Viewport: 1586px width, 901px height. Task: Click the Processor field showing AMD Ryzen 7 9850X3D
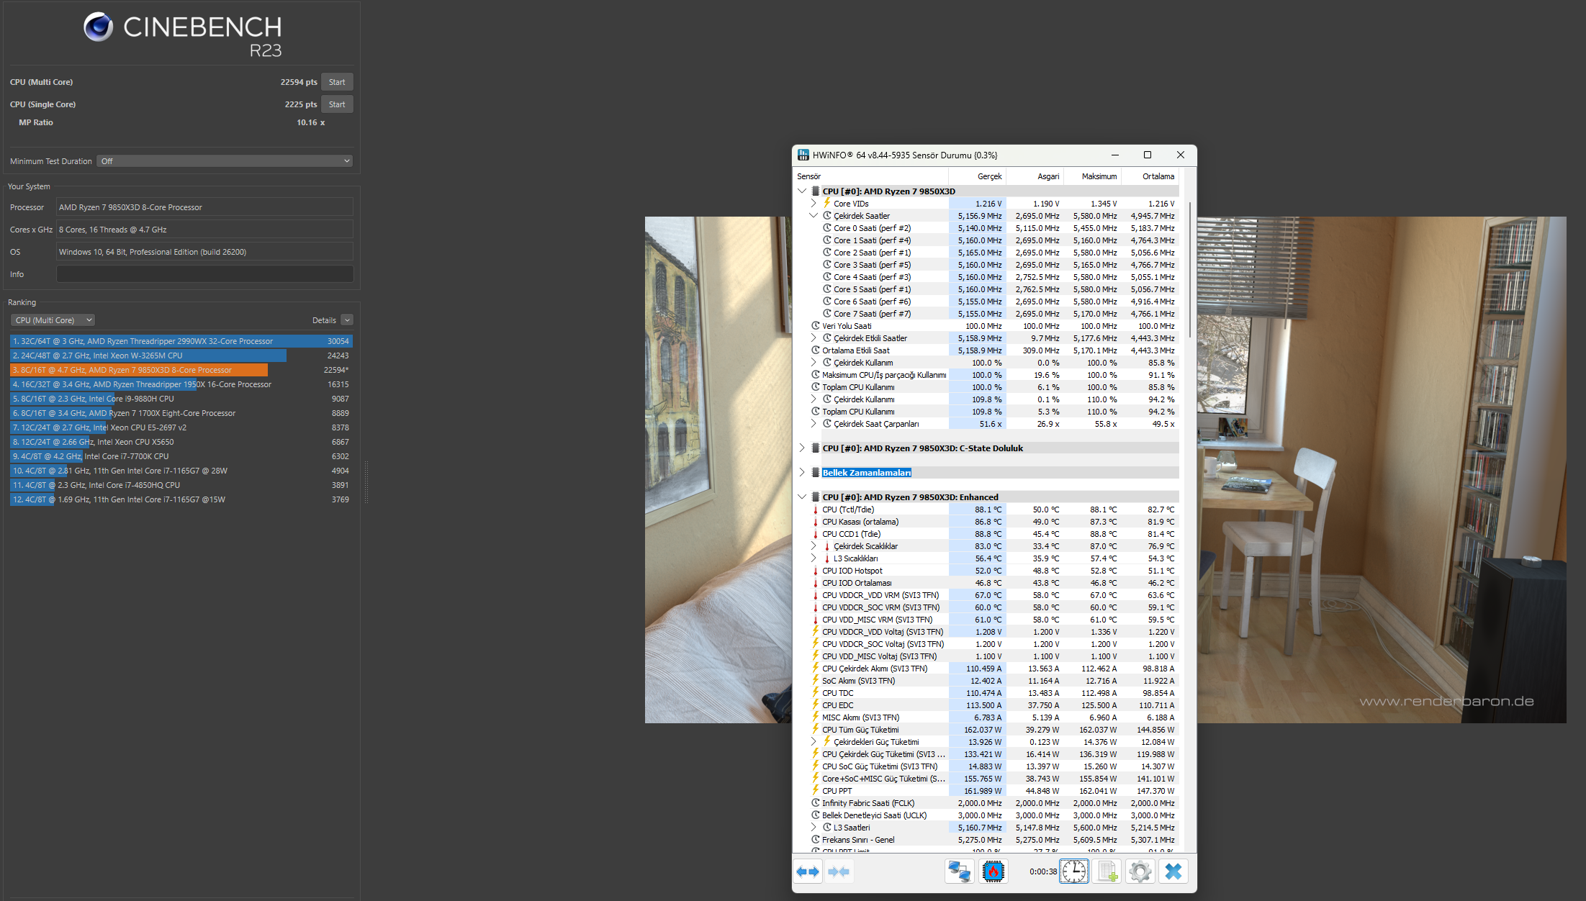click(x=205, y=207)
